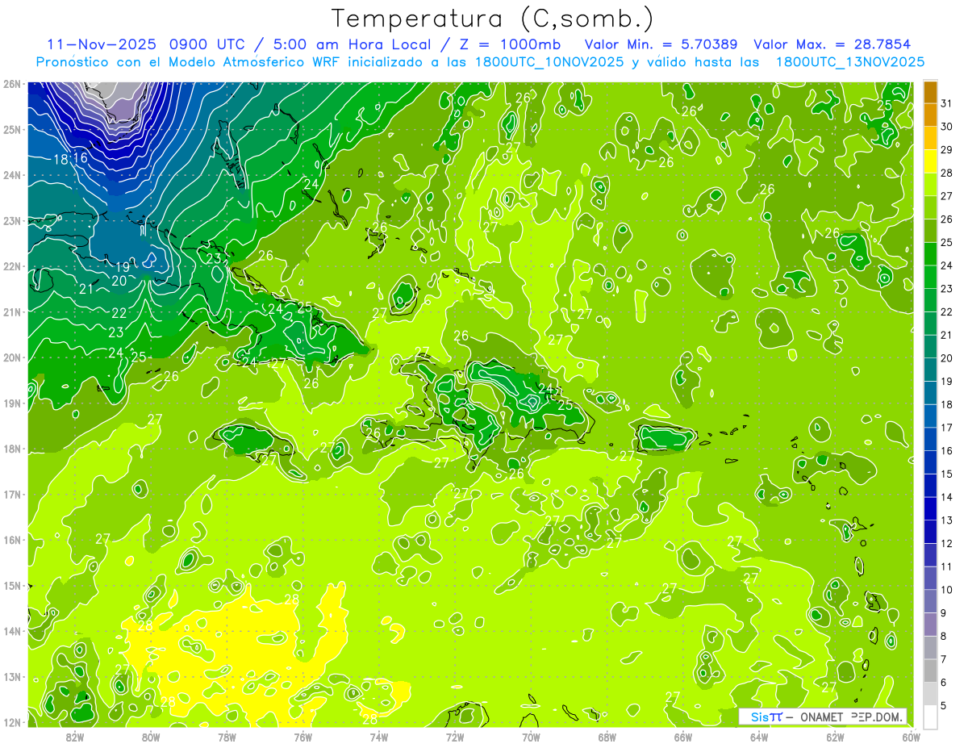Select the Valor Min. = 5.70389 readout
The height and width of the screenshot is (748, 968).
tap(661, 44)
